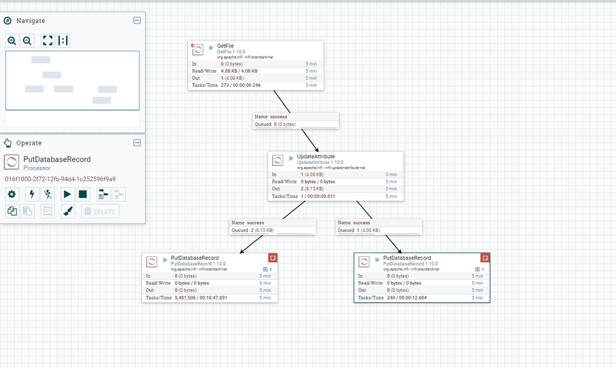Fit the flow to screen
616x368 pixels.
[x=47, y=41]
